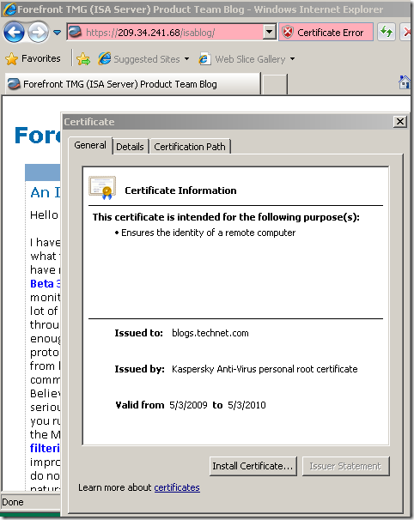
Task: Click the Add to Favorites Bar icon
Action: 83,59
